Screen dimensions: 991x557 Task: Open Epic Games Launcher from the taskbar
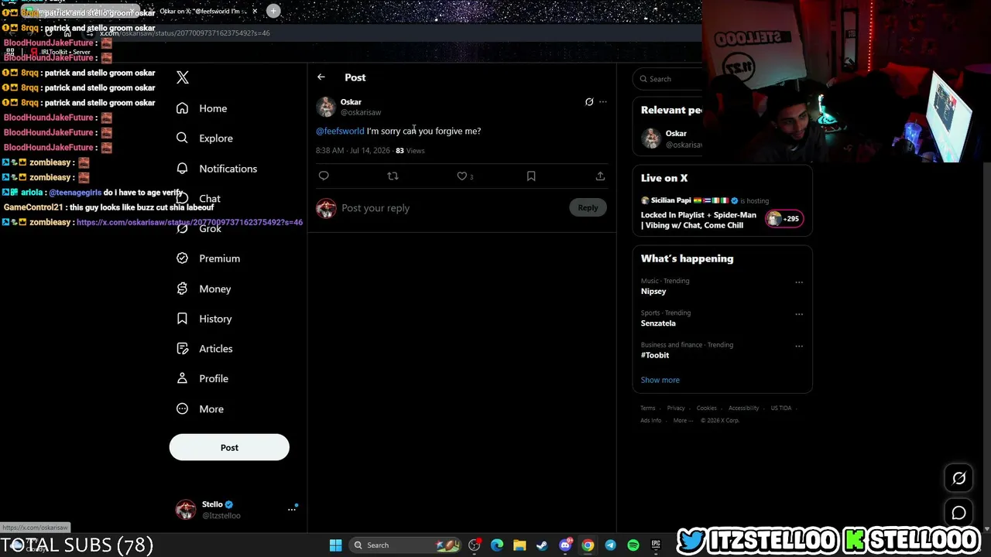click(656, 545)
